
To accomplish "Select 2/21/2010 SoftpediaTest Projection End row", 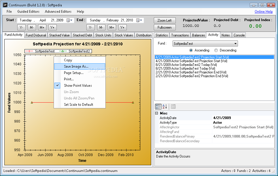I will [215, 72].
